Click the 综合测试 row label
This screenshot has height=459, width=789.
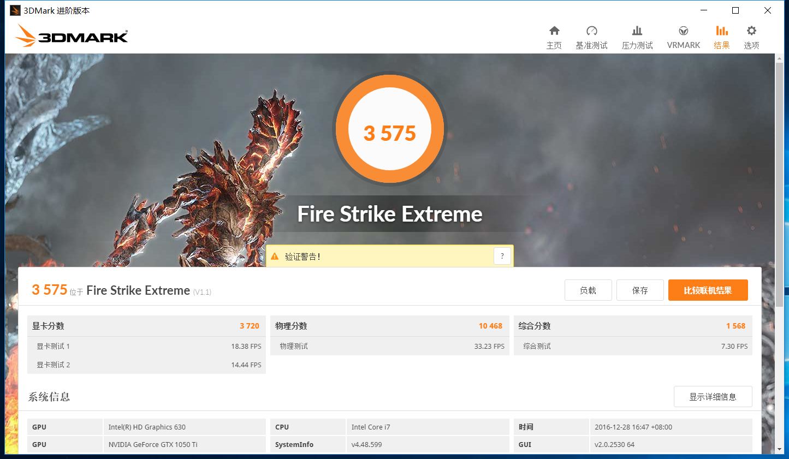[537, 346]
